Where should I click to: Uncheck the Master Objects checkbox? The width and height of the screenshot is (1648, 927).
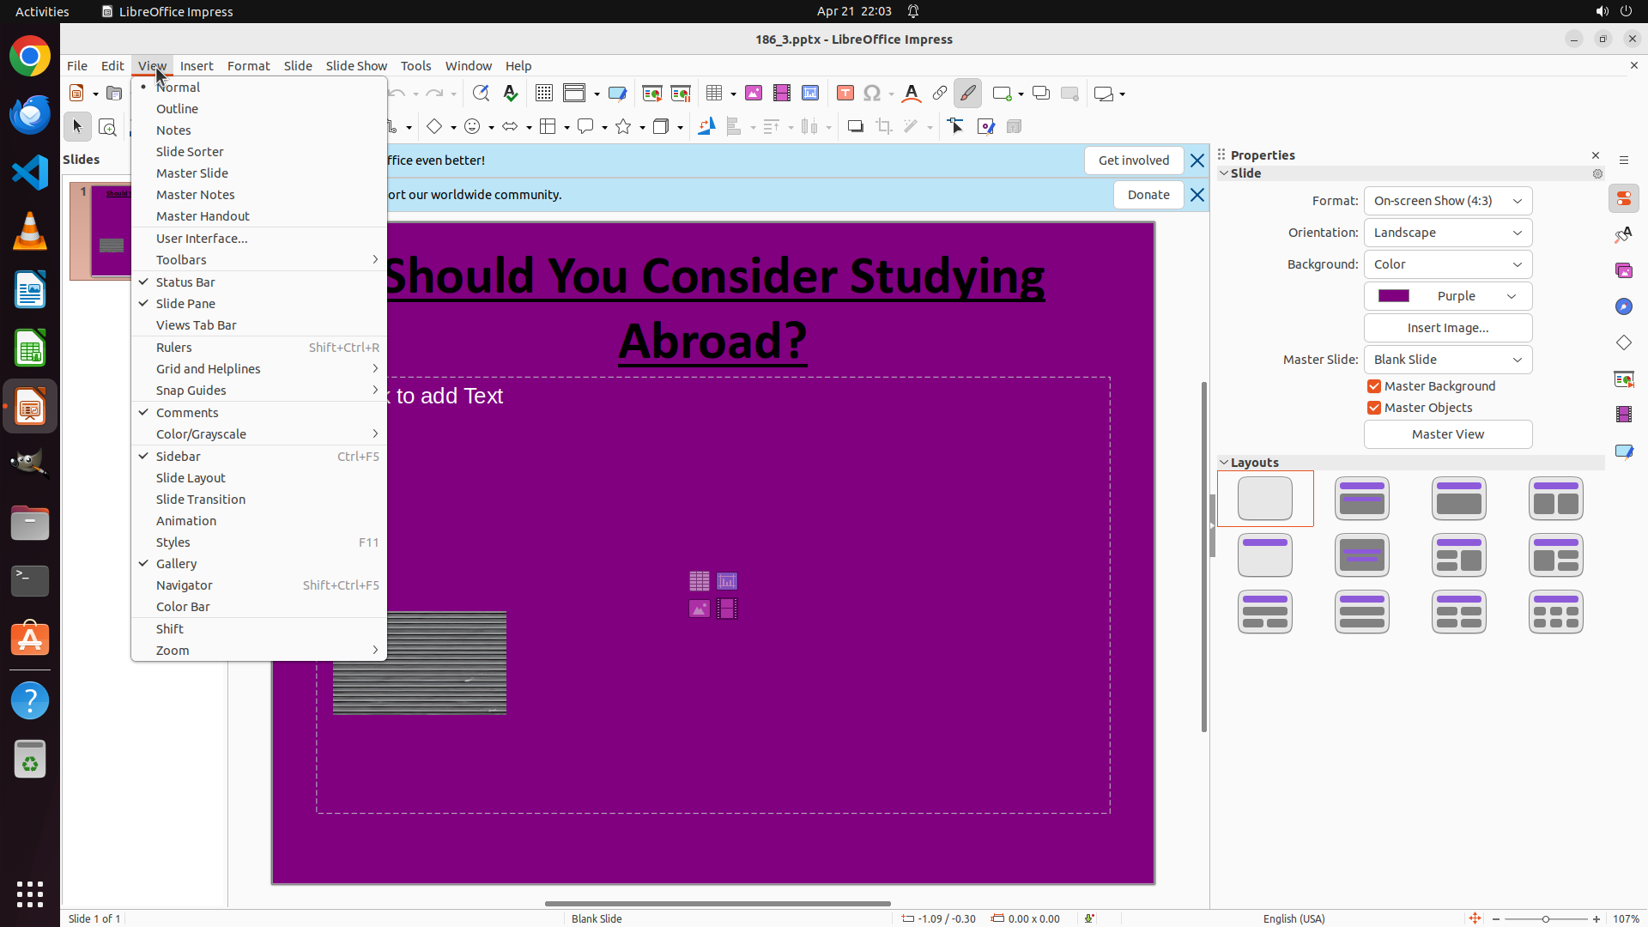(x=1374, y=408)
